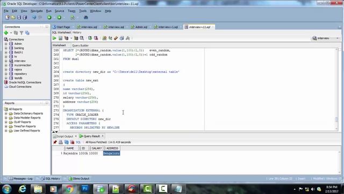The image size is (344, 194).
Task: Select the Script Output tab
Action: (x=63, y=136)
